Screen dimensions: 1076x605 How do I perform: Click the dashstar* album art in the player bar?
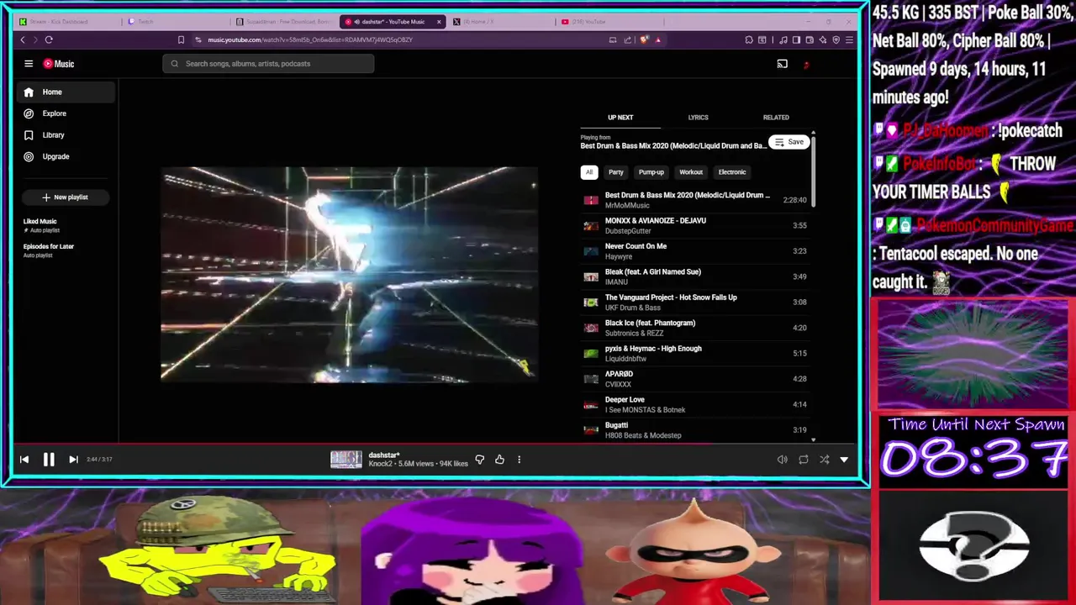click(x=345, y=459)
